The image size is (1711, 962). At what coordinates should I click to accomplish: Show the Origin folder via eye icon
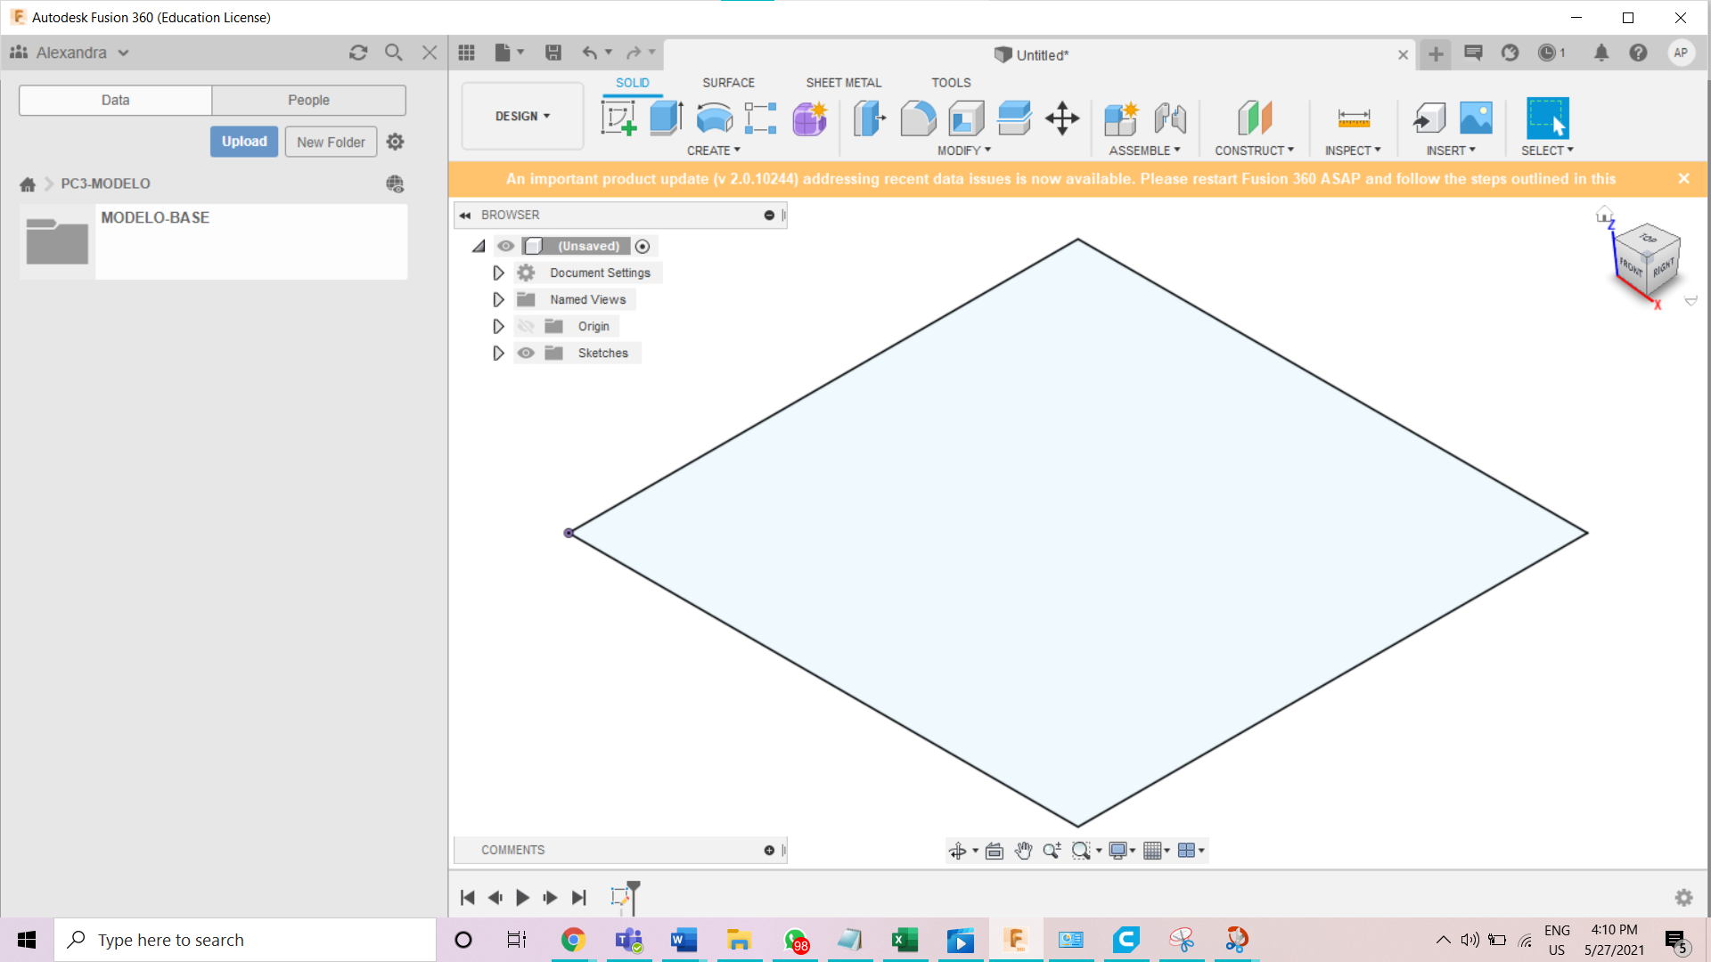[x=526, y=326]
